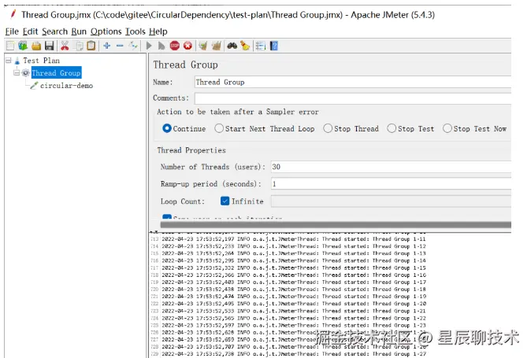Open the Tools menu
This screenshot has height=358, width=531.
click(136, 31)
